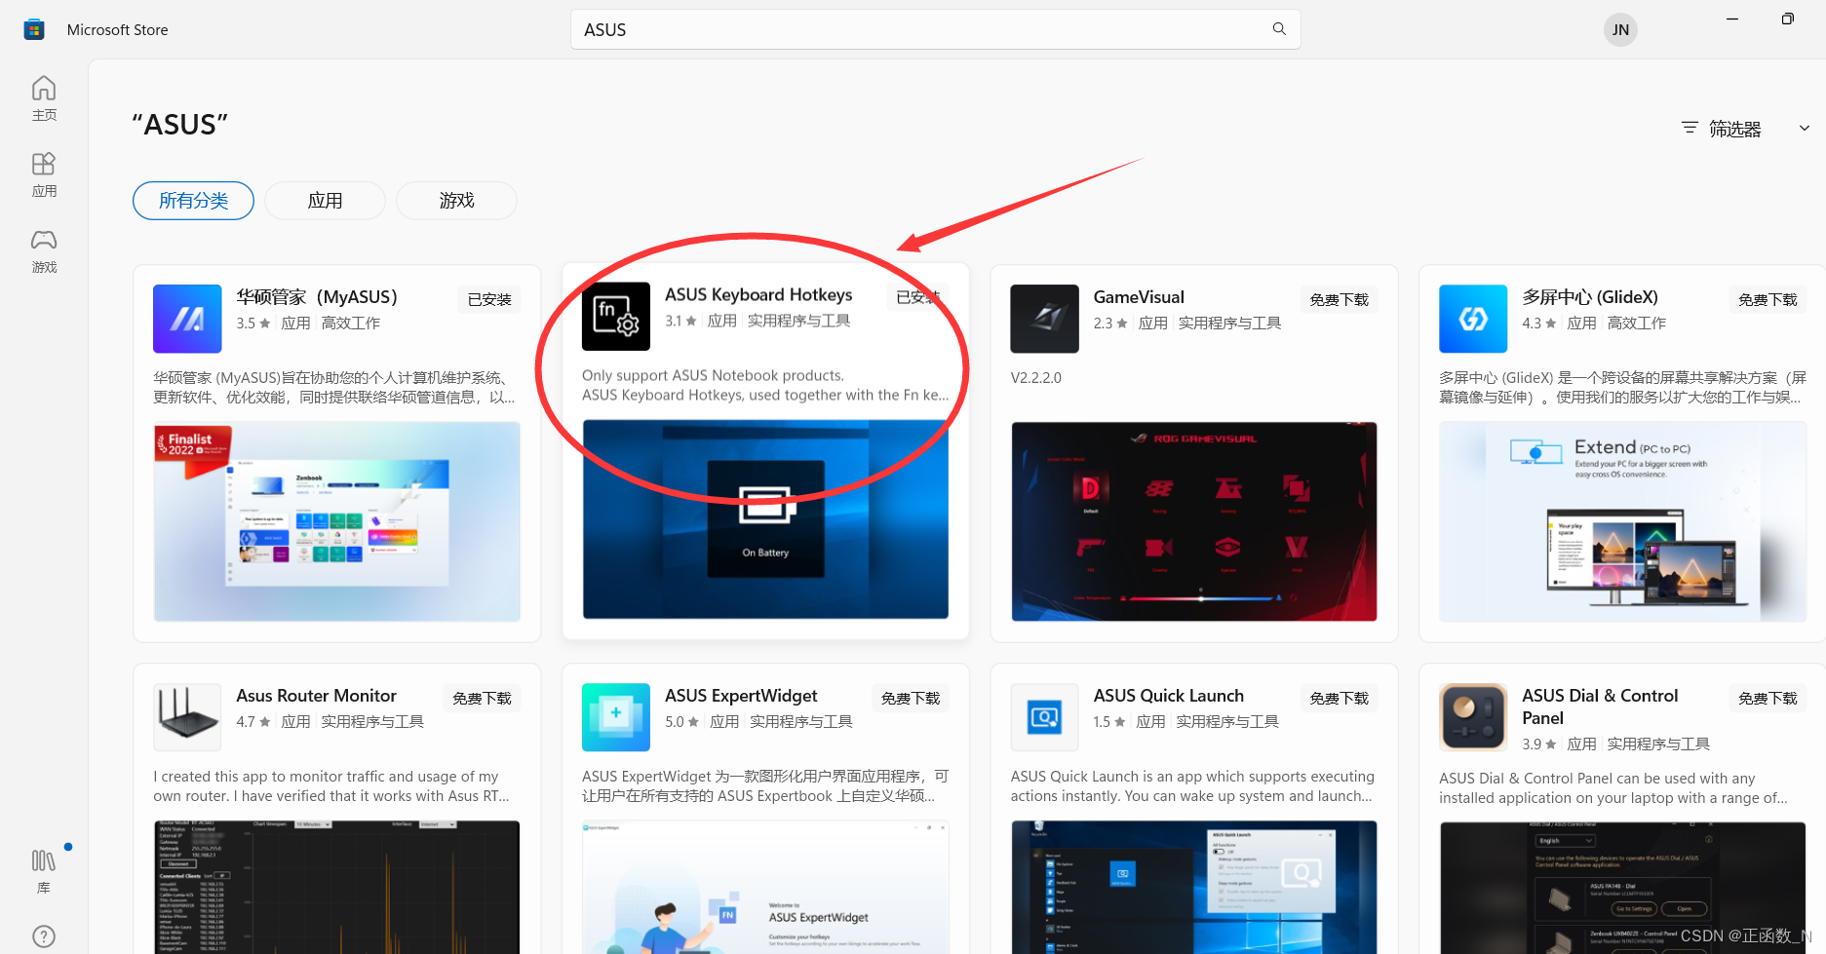Open the Asus Router Monitor title
1826x954 pixels.
click(316, 696)
